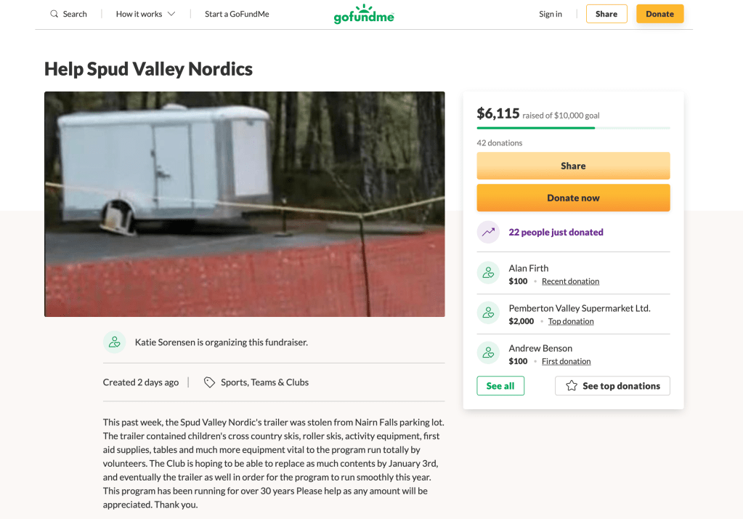This screenshot has height=519, width=743.
Task: Click Pemberton Valley Supermarket's donor avatar icon
Action: pyautogui.click(x=488, y=313)
